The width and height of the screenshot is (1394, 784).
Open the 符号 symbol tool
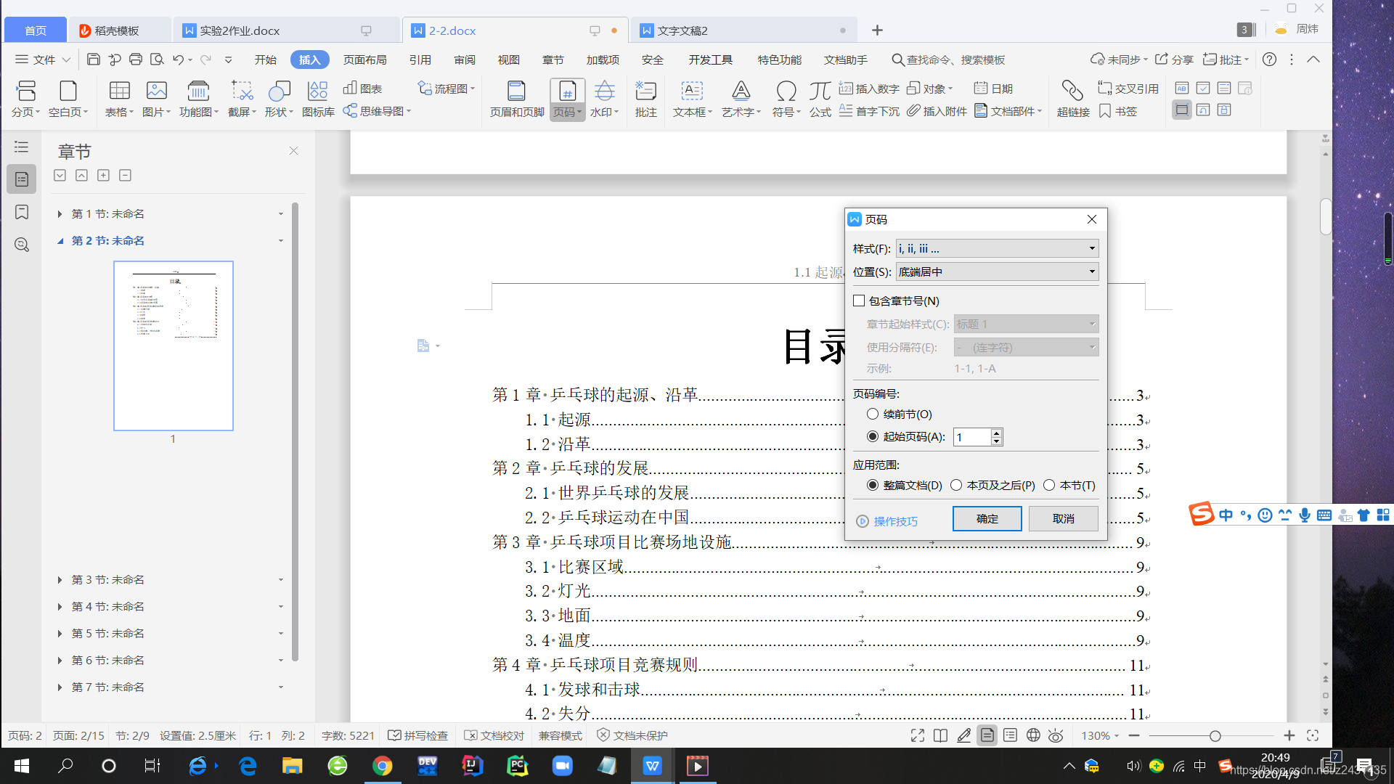786,99
